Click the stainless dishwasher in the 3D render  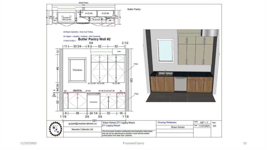point(180,85)
